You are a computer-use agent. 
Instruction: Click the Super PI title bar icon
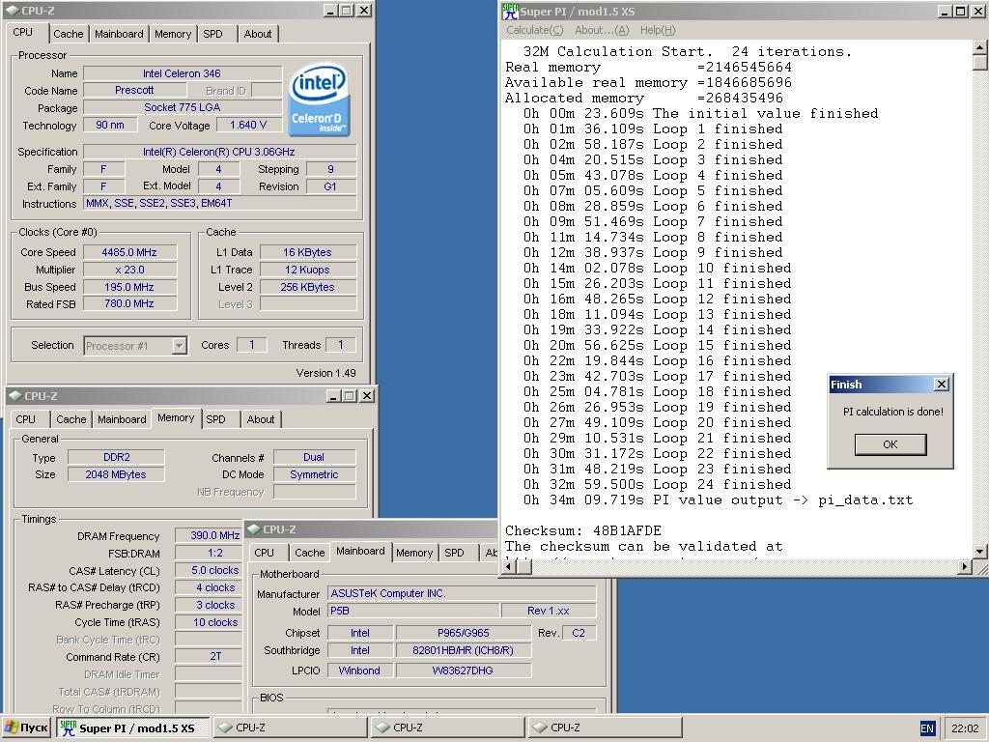point(510,11)
